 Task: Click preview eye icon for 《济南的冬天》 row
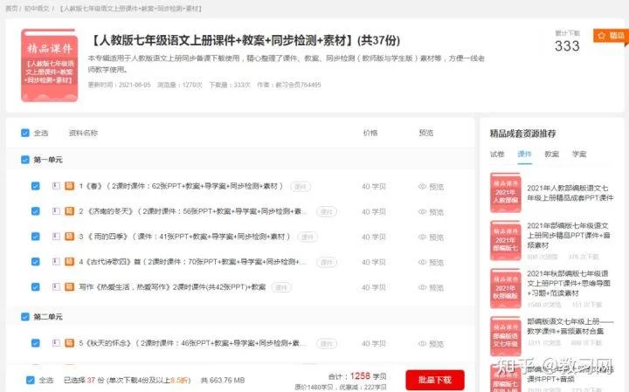pos(423,211)
